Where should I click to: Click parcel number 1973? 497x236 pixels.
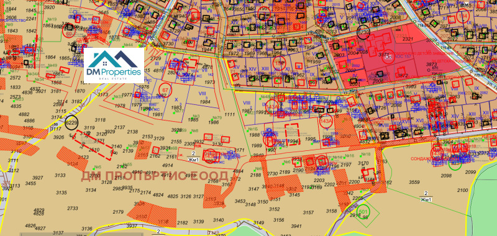pyautogui.click(x=210, y=82)
